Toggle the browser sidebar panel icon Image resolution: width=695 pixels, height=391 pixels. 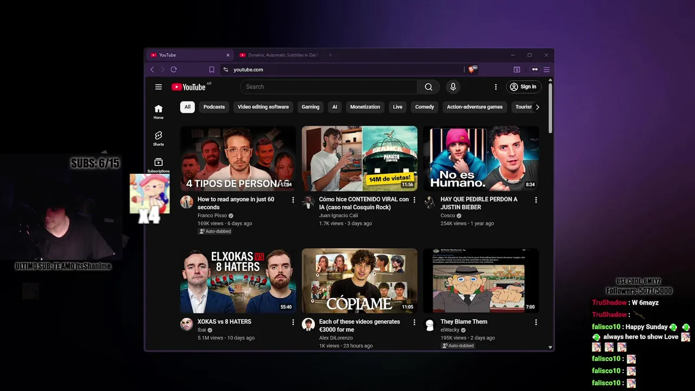click(517, 70)
